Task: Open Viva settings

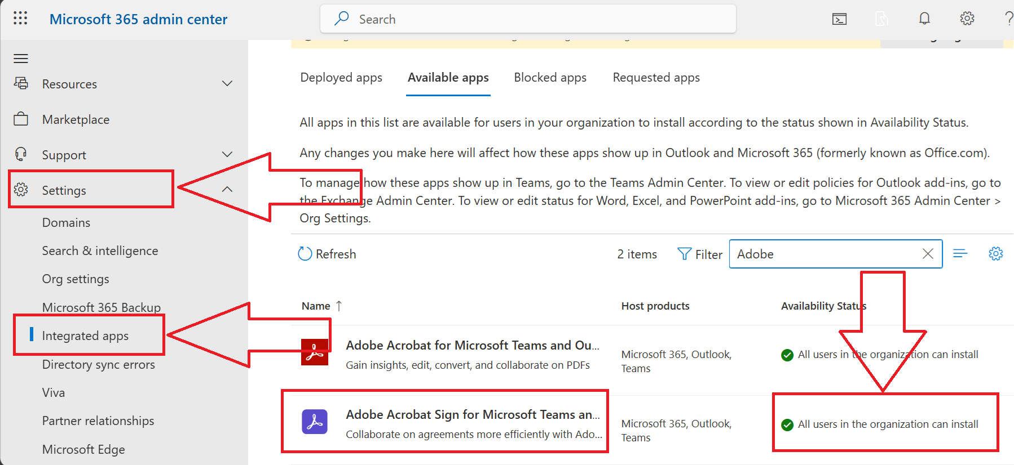Action: (54, 392)
